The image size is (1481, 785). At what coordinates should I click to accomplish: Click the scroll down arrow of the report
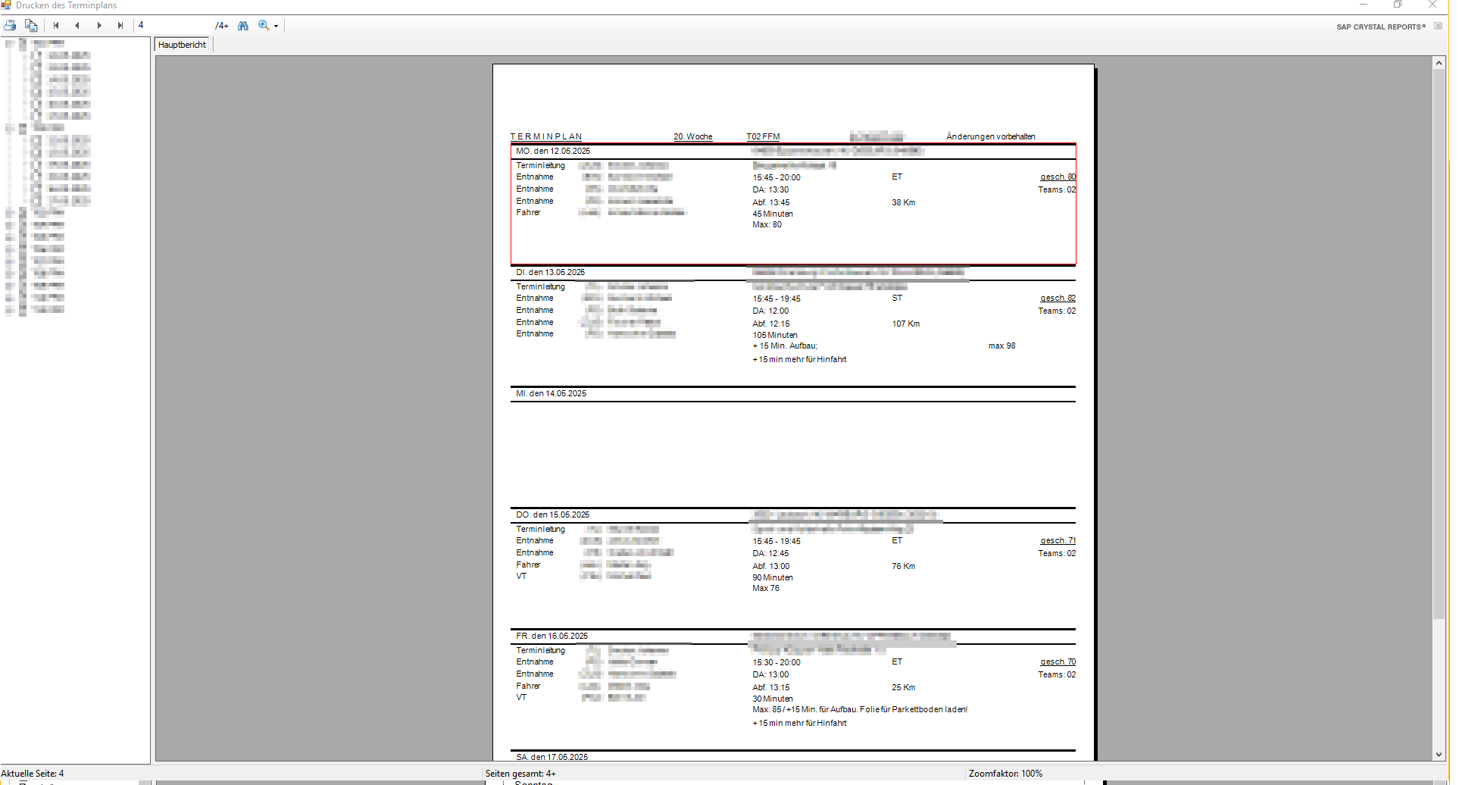[x=1439, y=755]
